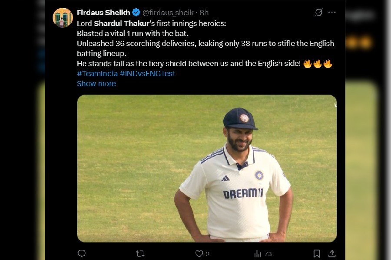Expand the post with Show more

point(96,84)
